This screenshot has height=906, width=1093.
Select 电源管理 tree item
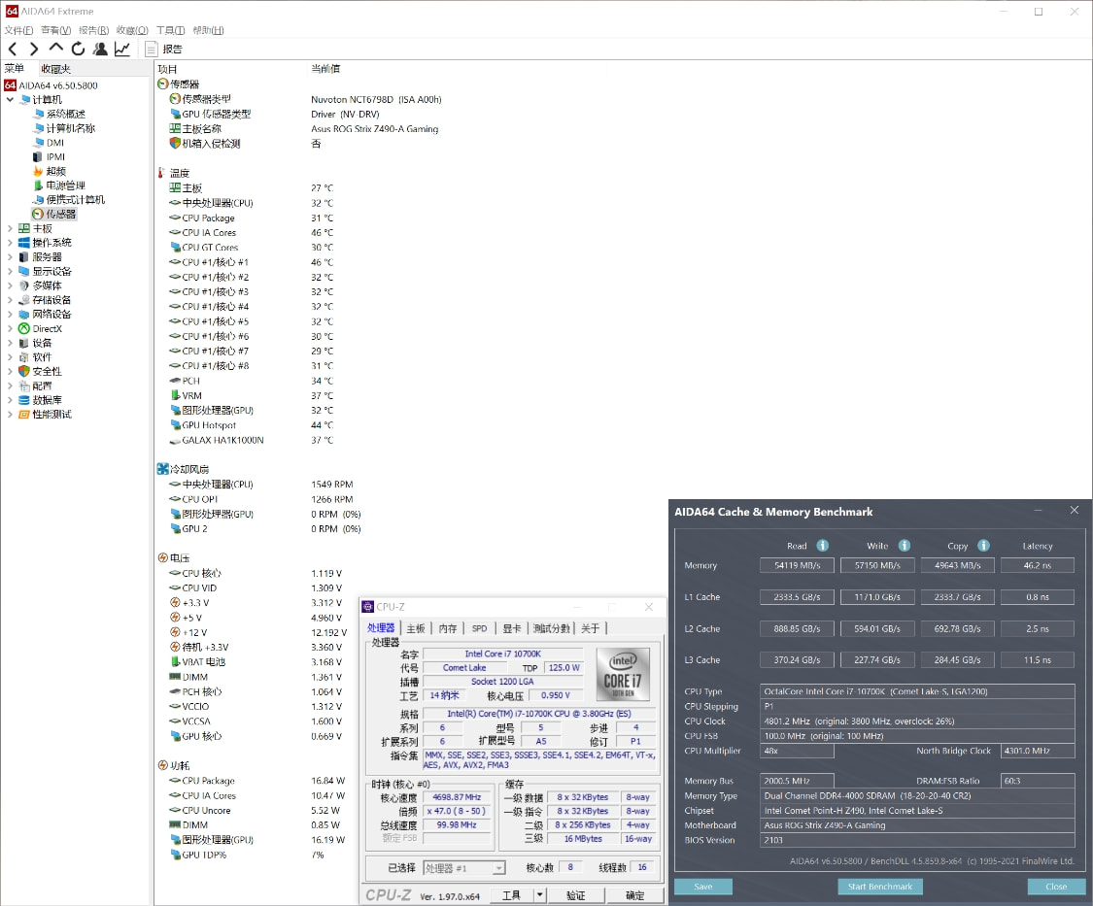(59, 185)
